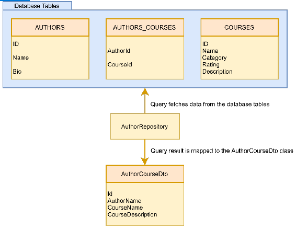Select the Description field in COURSES

coord(217,72)
